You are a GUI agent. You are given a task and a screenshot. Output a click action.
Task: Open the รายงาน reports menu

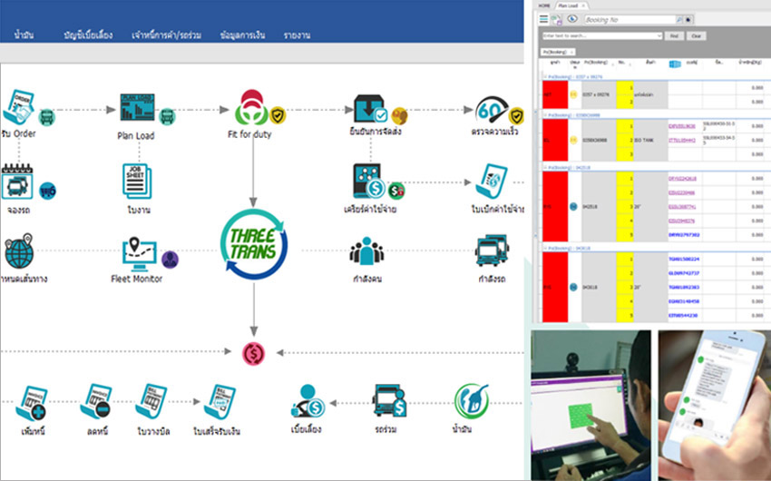point(297,34)
